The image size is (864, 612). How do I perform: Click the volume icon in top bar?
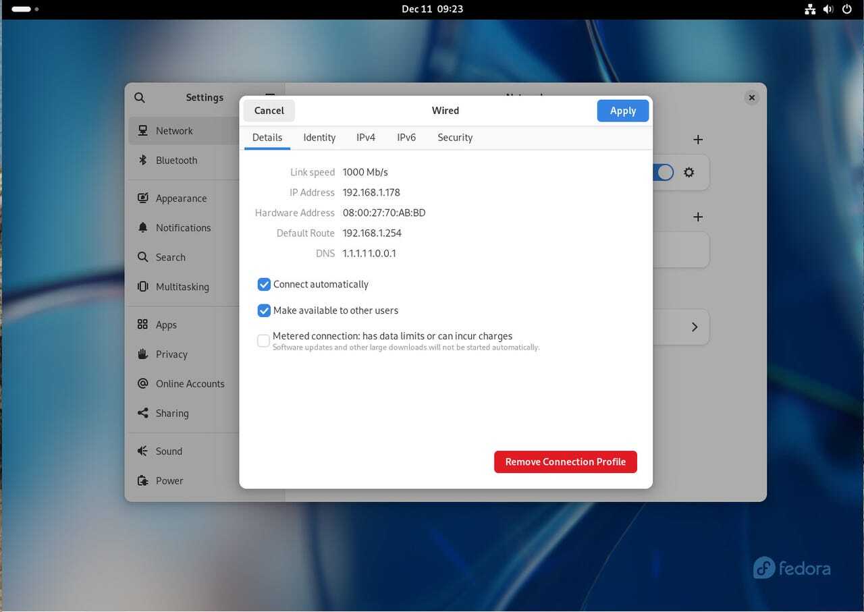click(828, 9)
